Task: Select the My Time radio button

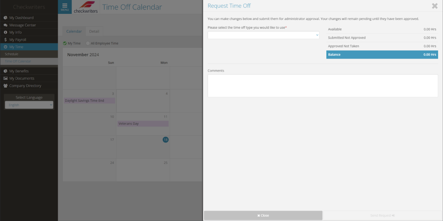Action: [x=65, y=43]
